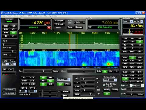The width and height of the screenshot is (146, 110).
Task: Open the Wave menu
Action: [16, 16]
